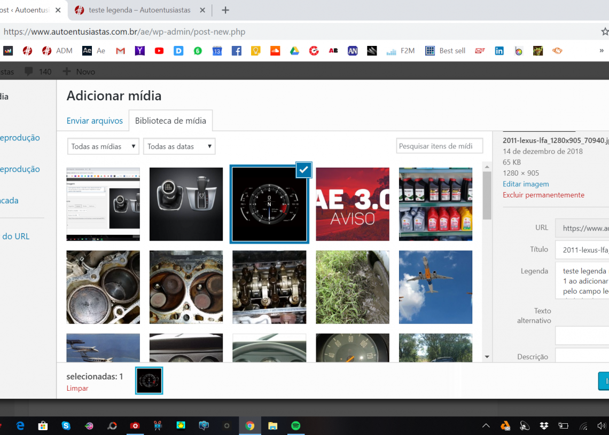Open the LinkedIn bookmark icon

(x=499, y=51)
